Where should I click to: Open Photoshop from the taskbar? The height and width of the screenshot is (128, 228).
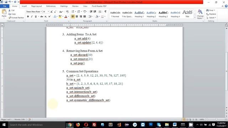pos(151,125)
